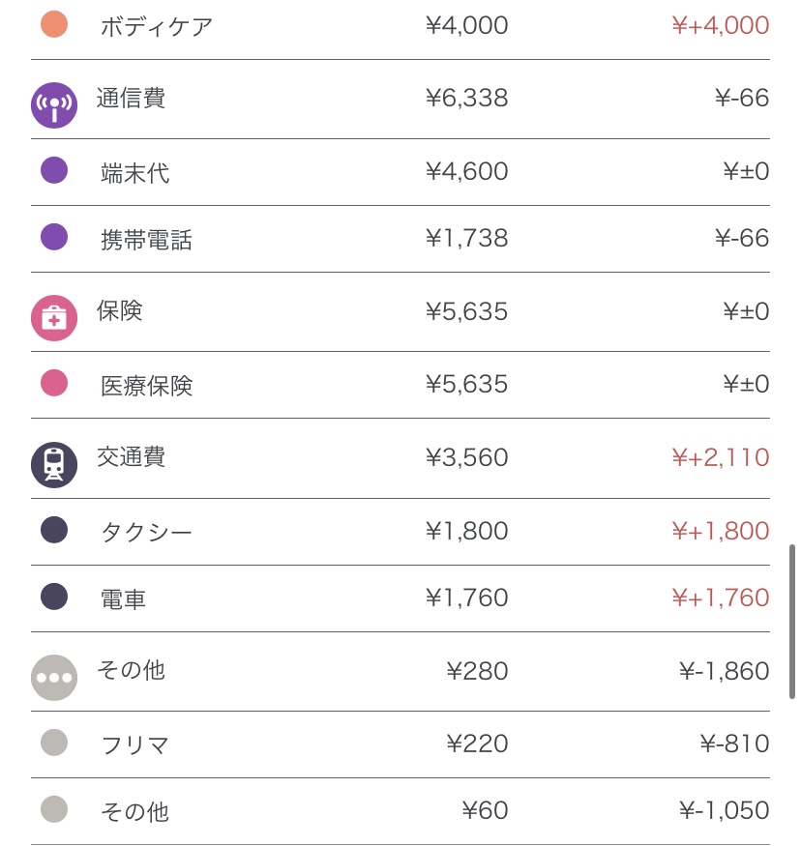
Task: Tap the 交通費 train icon
Action: (x=54, y=464)
